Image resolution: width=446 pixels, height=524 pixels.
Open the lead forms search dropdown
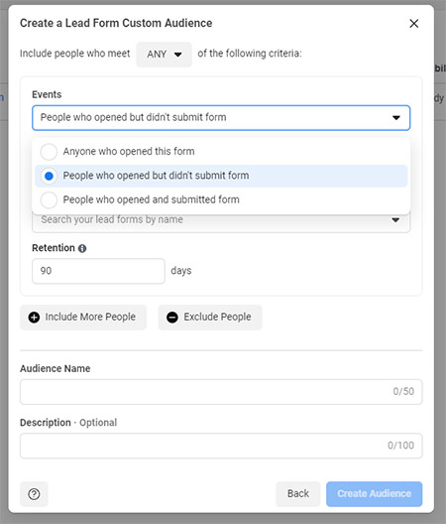pyautogui.click(x=221, y=220)
